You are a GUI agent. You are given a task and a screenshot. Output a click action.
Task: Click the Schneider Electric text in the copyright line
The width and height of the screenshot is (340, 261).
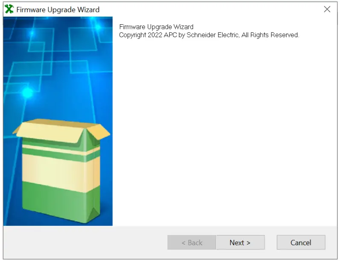[213, 35]
